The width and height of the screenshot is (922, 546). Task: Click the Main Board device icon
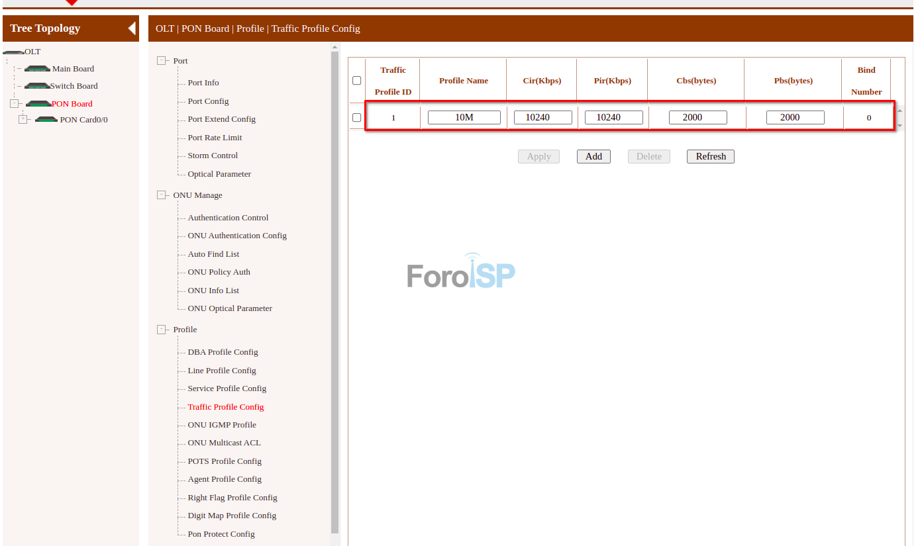coord(37,69)
